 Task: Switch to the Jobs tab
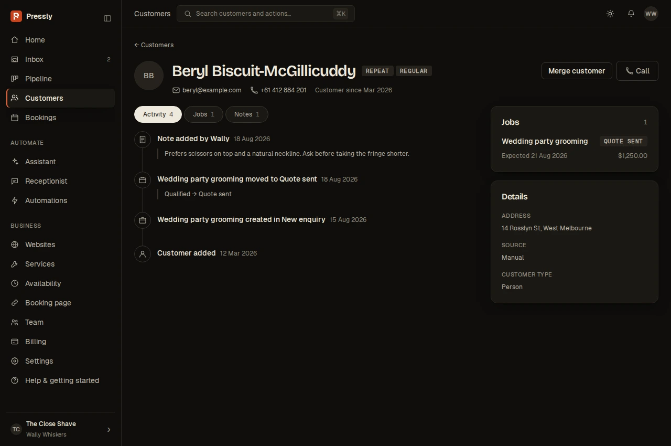click(203, 114)
